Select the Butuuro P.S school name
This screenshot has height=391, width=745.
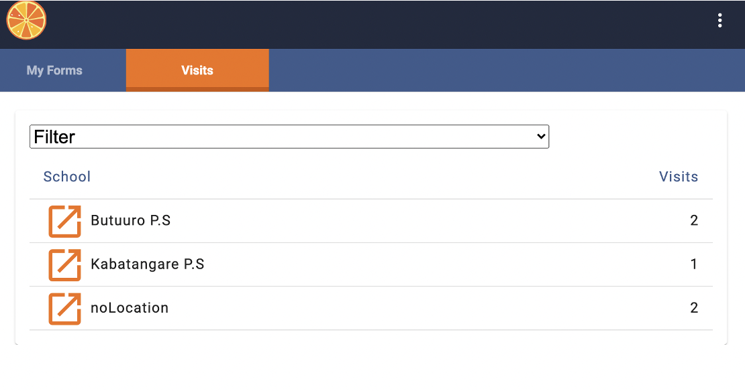(x=131, y=221)
